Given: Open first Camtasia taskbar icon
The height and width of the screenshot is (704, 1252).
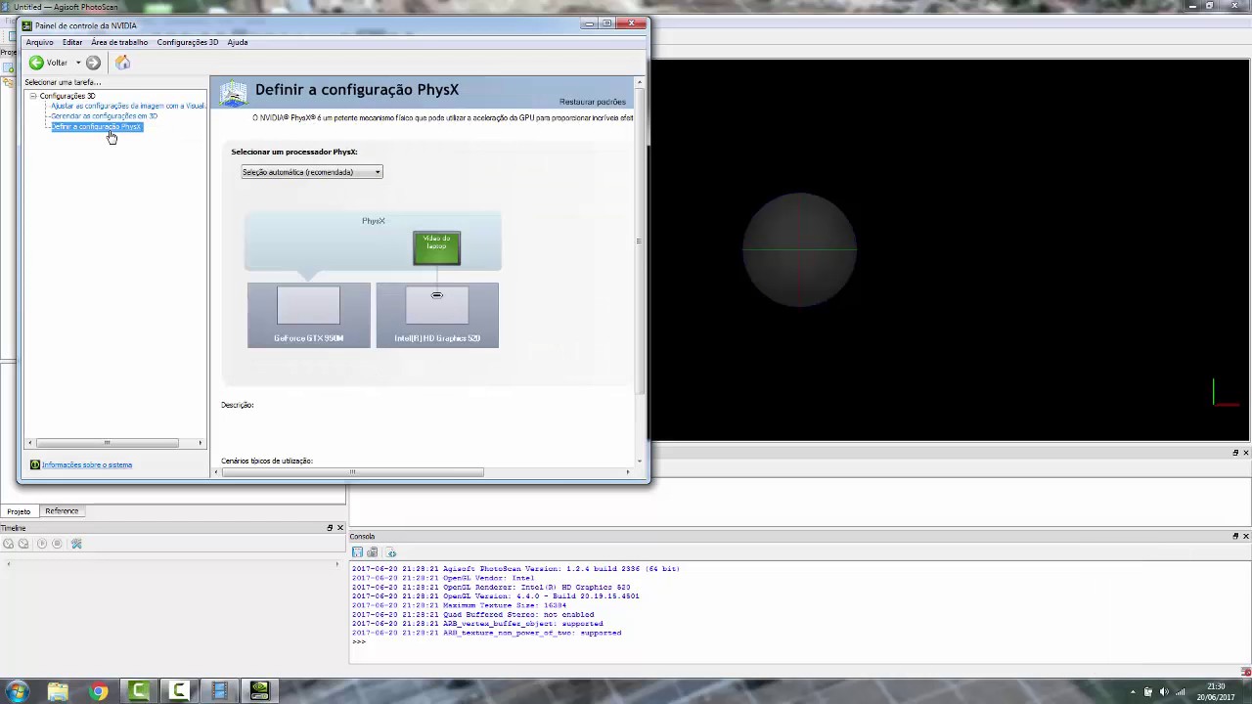Looking at the screenshot, I should 138,692.
